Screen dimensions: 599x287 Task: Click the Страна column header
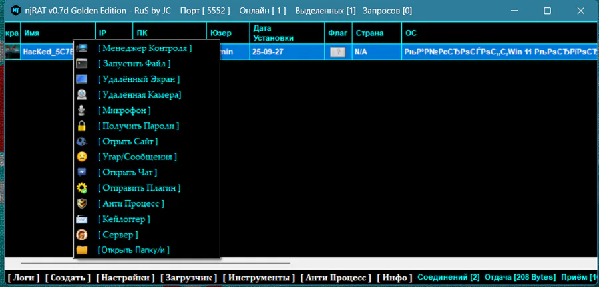pyautogui.click(x=377, y=33)
